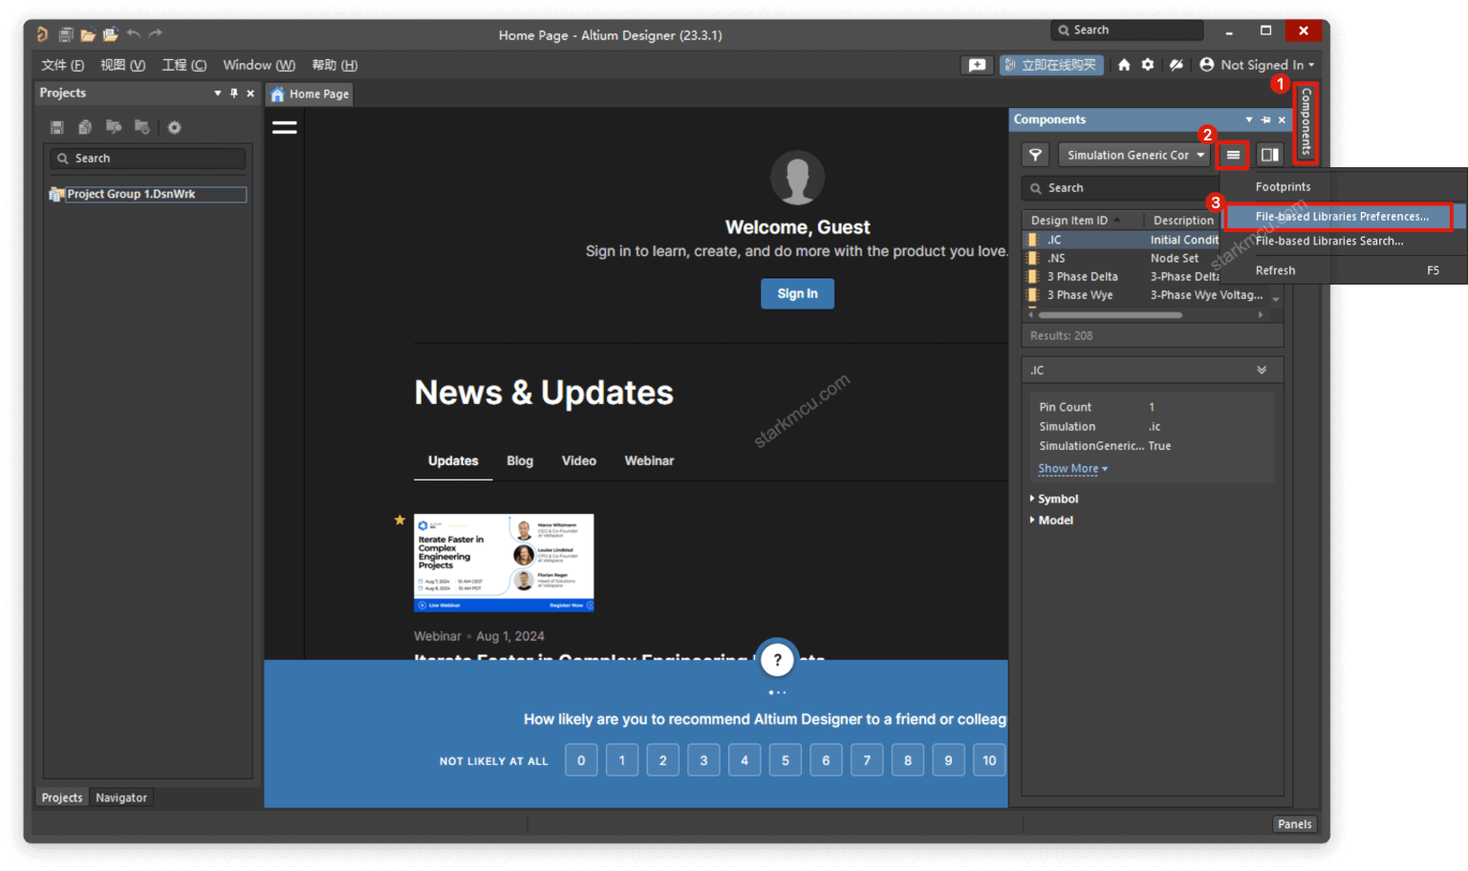Click the Save All icon in title bar

tap(66, 34)
